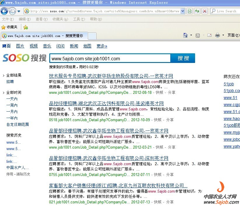
Task: Click the browser Forward arrow button
Action: 12,11
